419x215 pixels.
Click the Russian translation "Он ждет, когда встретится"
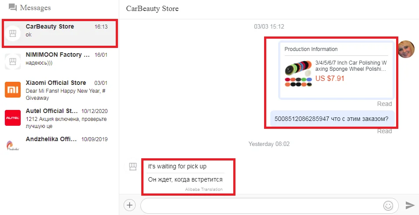click(185, 179)
